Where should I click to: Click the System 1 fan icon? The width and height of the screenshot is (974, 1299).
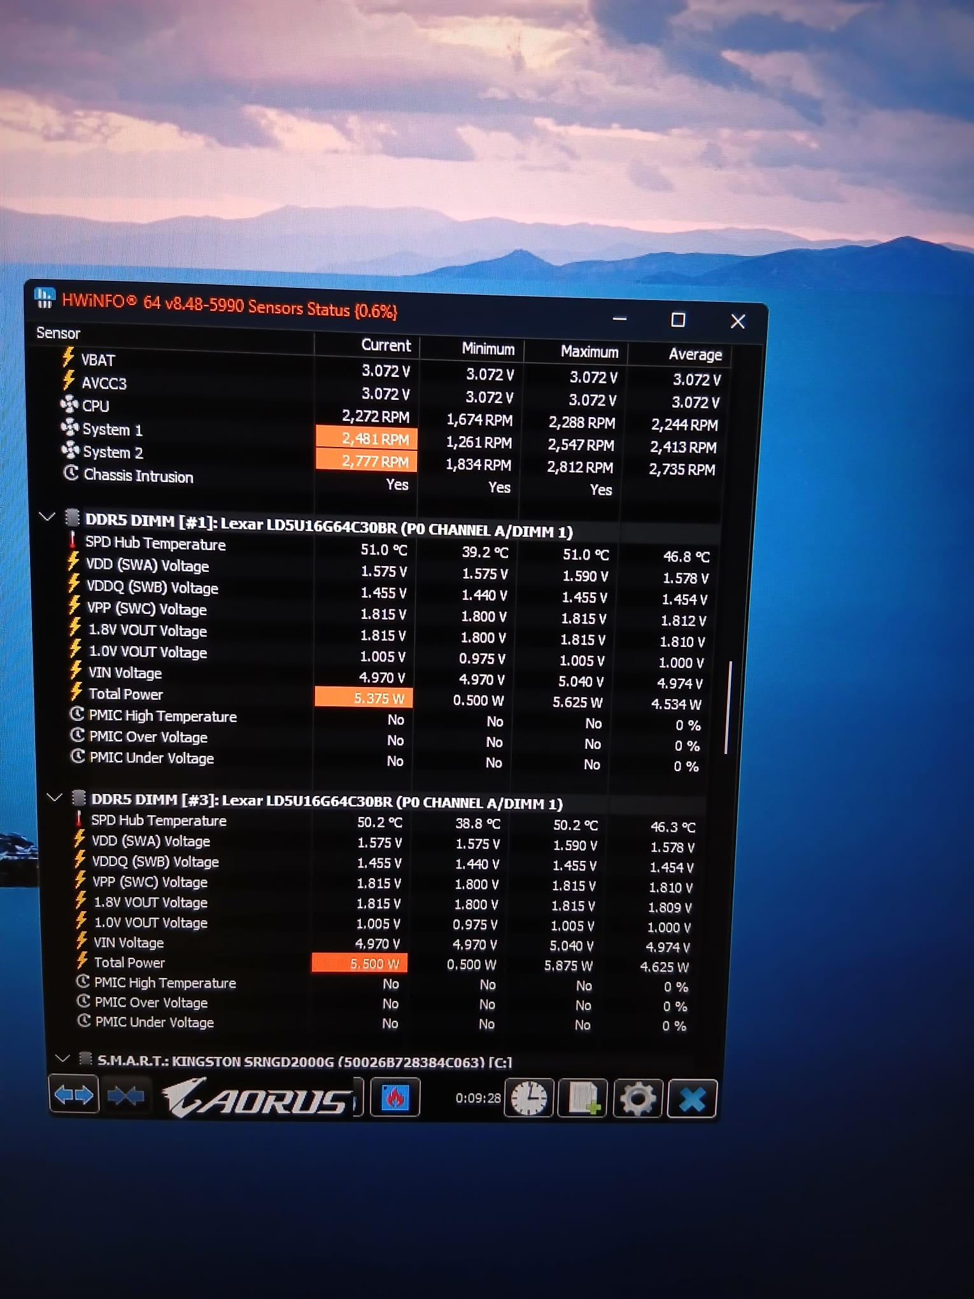pos(69,427)
